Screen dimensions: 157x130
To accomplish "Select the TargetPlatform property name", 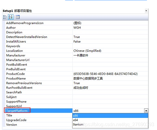I will click(x=17, y=111).
